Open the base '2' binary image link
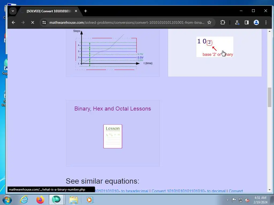Viewport: 274px width, 205px height. pos(215,47)
